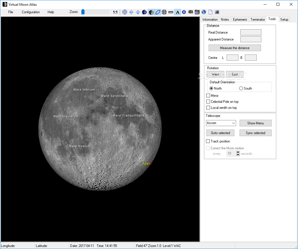Click the Abel crater label on moon

click(x=146, y=164)
